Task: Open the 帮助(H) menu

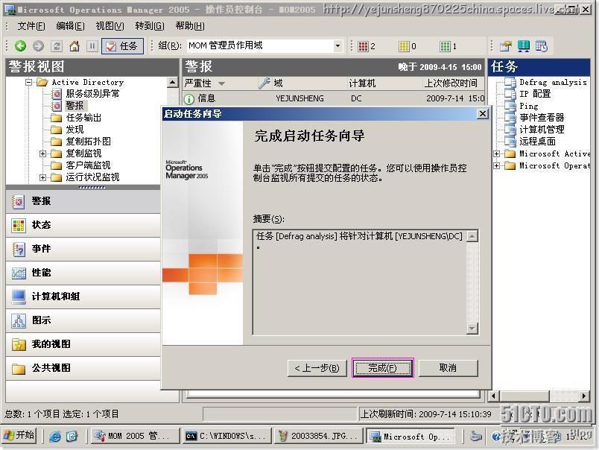Action: click(x=190, y=26)
